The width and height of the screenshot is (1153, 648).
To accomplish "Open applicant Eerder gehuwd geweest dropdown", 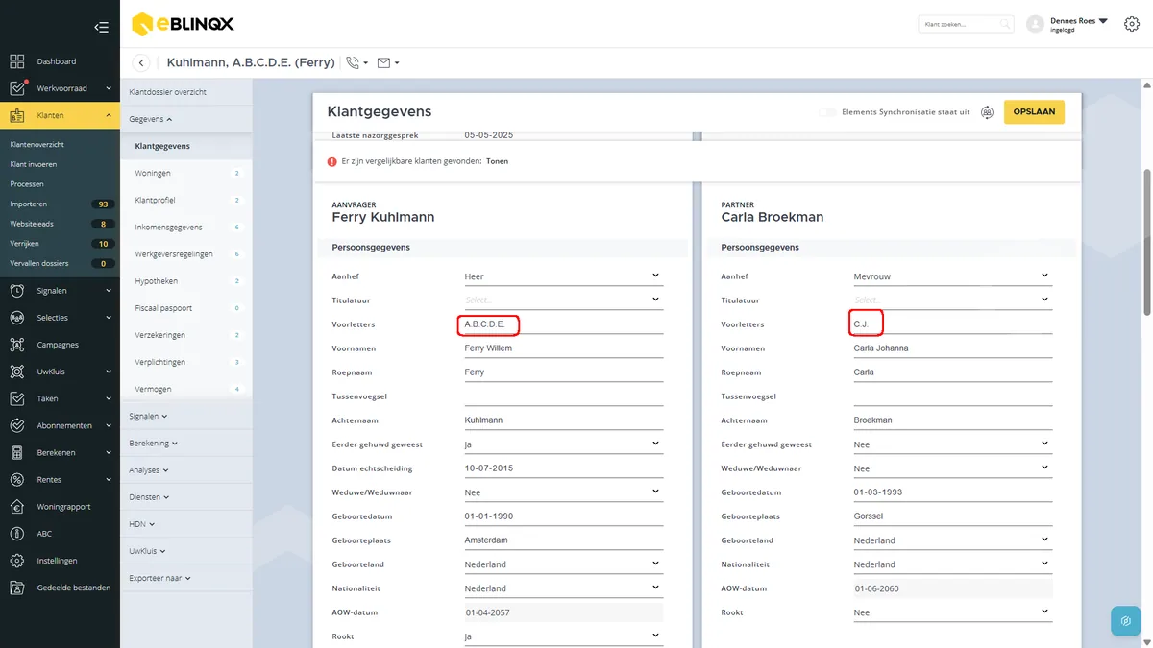I will tap(564, 444).
